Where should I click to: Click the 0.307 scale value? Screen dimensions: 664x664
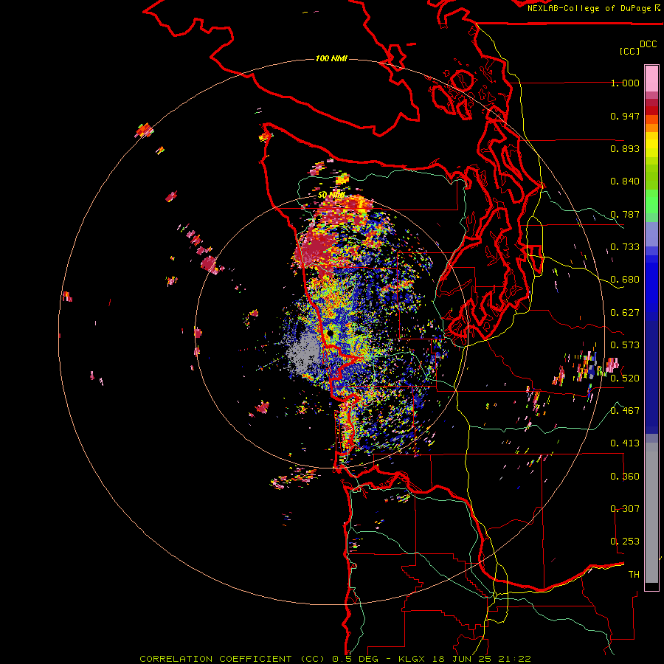click(625, 509)
